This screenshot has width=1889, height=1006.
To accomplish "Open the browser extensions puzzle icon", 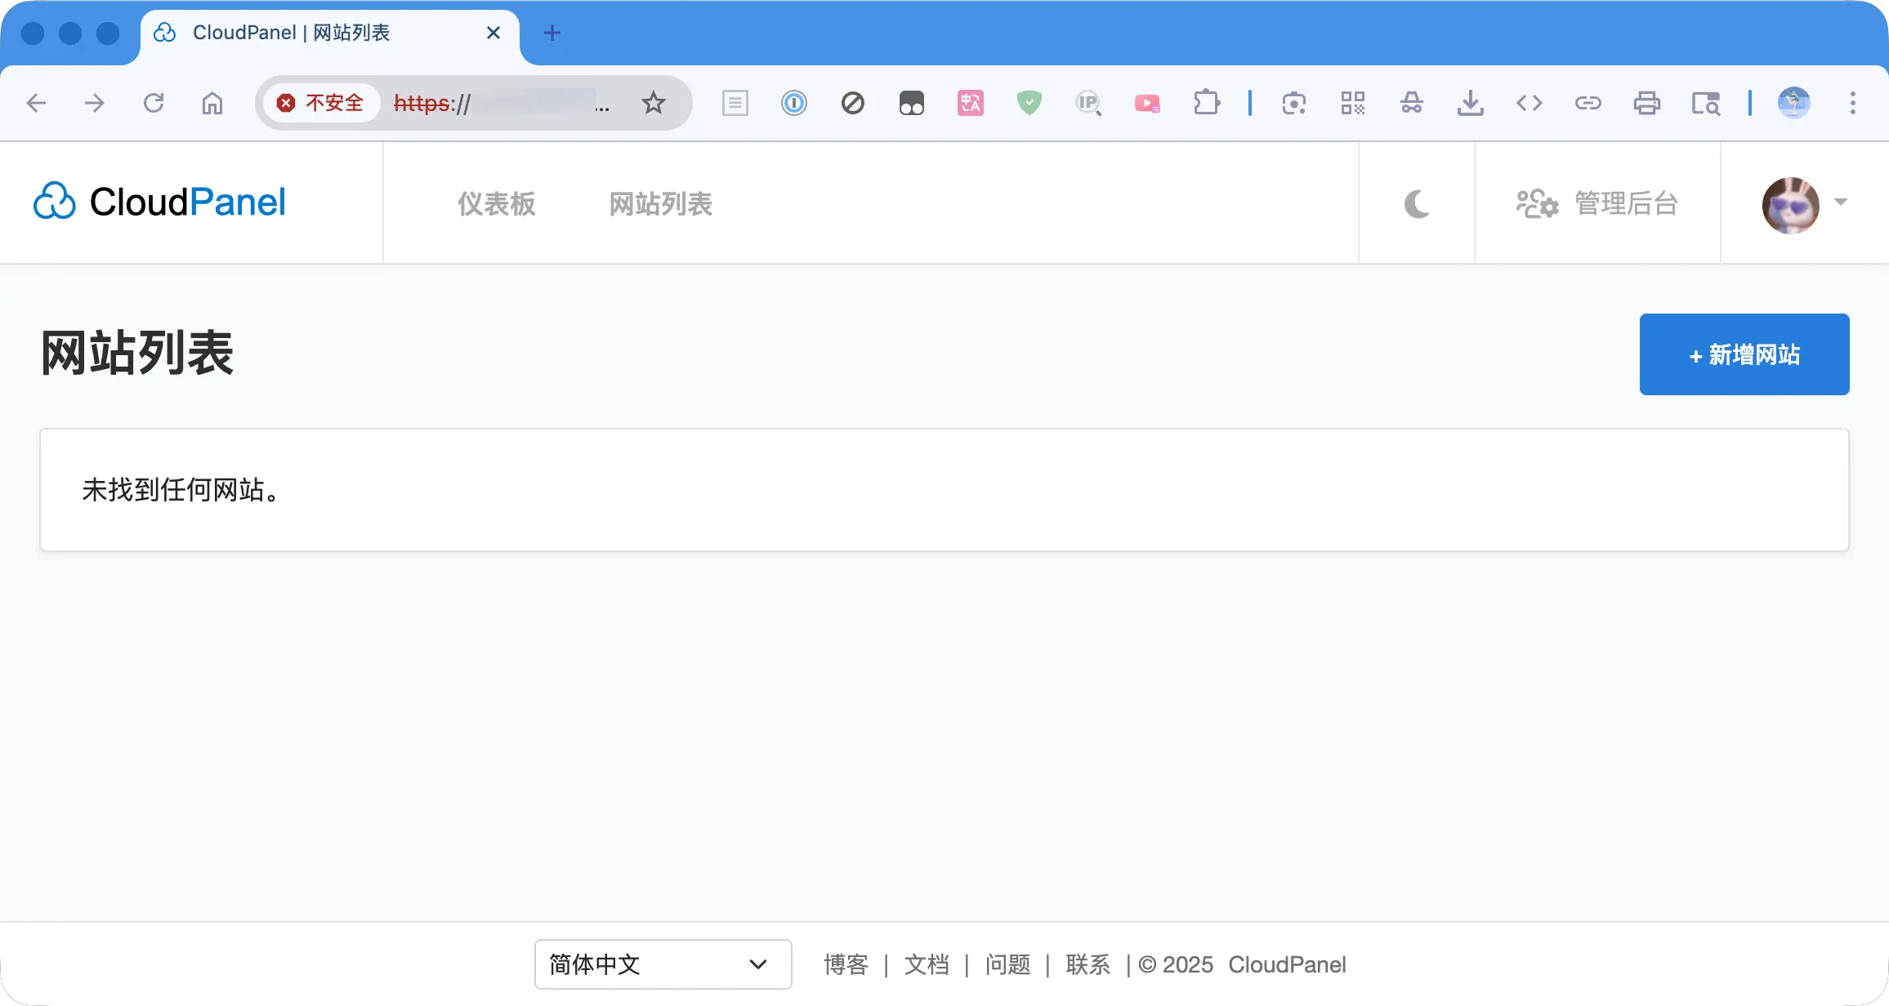I will coord(1208,103).
